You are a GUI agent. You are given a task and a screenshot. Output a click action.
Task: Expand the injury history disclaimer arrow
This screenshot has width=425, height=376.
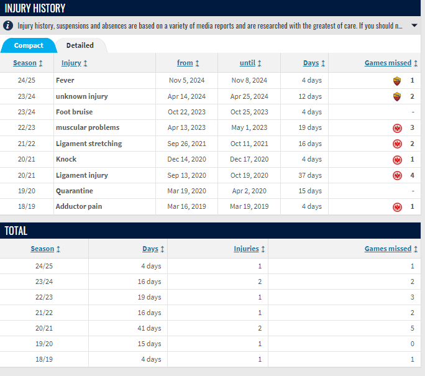414,25
